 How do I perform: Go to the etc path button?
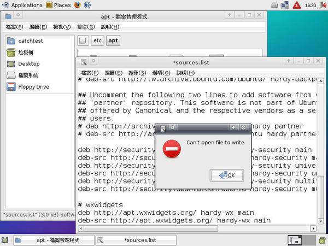[97, 40]
